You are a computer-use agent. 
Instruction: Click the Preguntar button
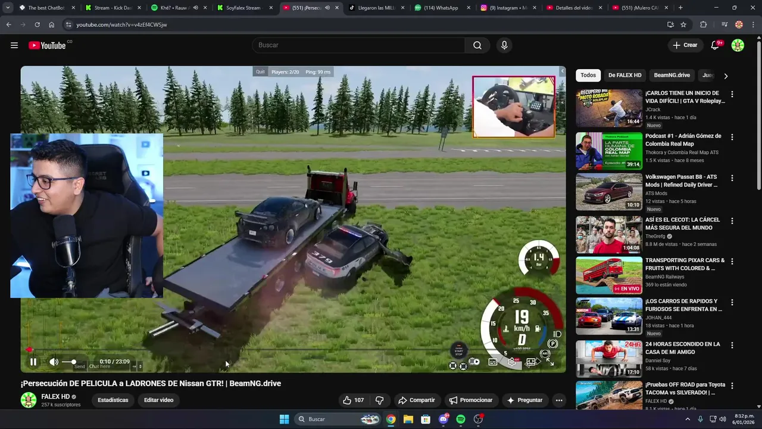(x=524, y=400)
